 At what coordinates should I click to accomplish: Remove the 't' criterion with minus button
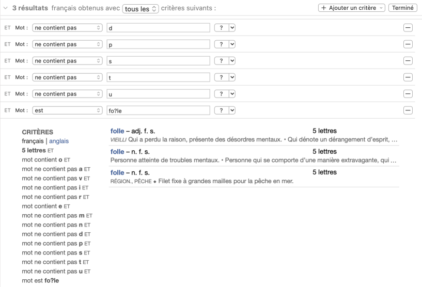click(408, 77)
